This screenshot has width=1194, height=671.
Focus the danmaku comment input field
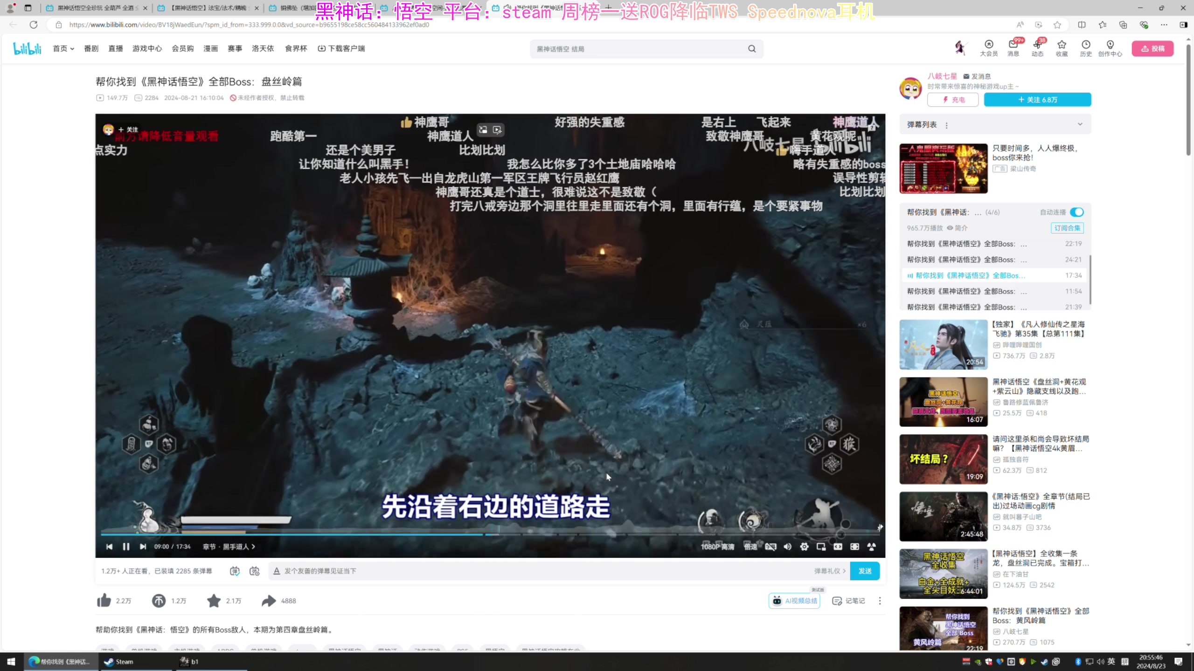tap(546, 571)
